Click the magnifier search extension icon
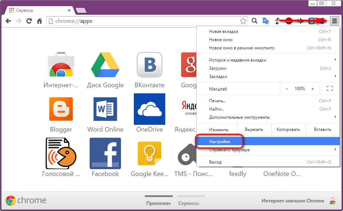 [x=254, y=21]
